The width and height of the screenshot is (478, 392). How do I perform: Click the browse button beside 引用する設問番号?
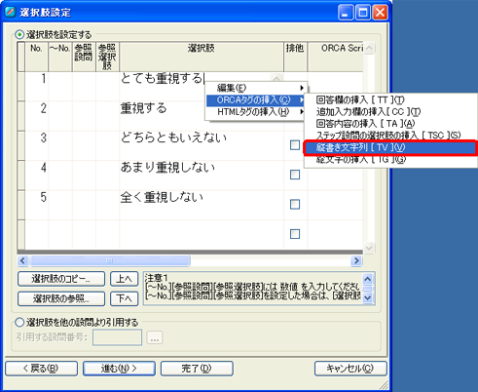click(155, 337)
